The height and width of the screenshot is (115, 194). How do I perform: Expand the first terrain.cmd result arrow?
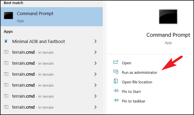pos(95,52)
